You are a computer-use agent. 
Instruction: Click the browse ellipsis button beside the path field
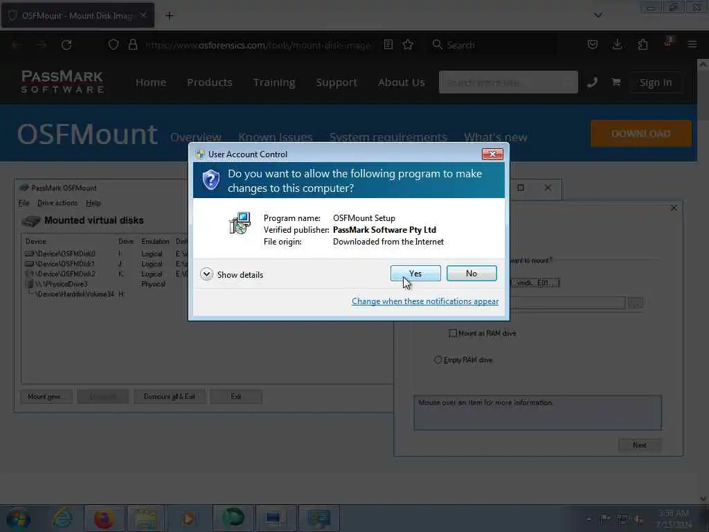636,303
